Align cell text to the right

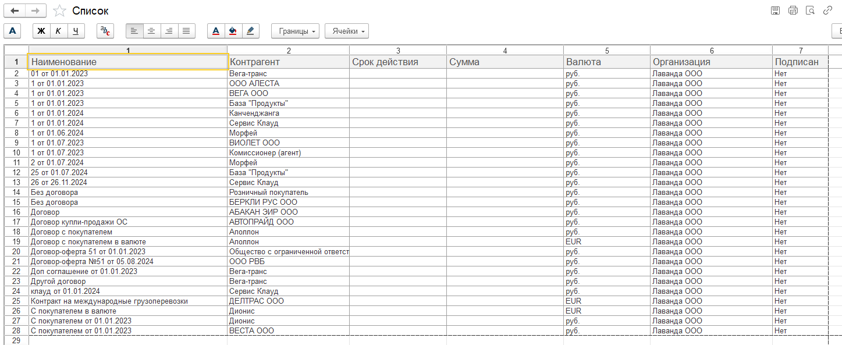[169, 31]
